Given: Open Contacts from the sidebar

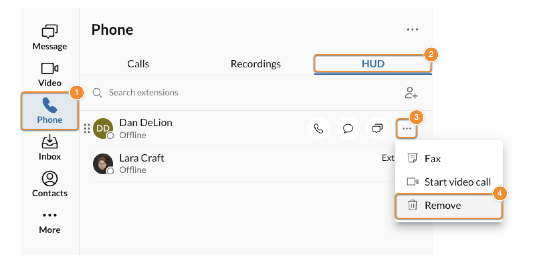Looking at the screenshot, I should tap(49, 184).
